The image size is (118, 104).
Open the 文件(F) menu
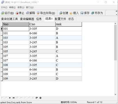(x=4, y=7)
